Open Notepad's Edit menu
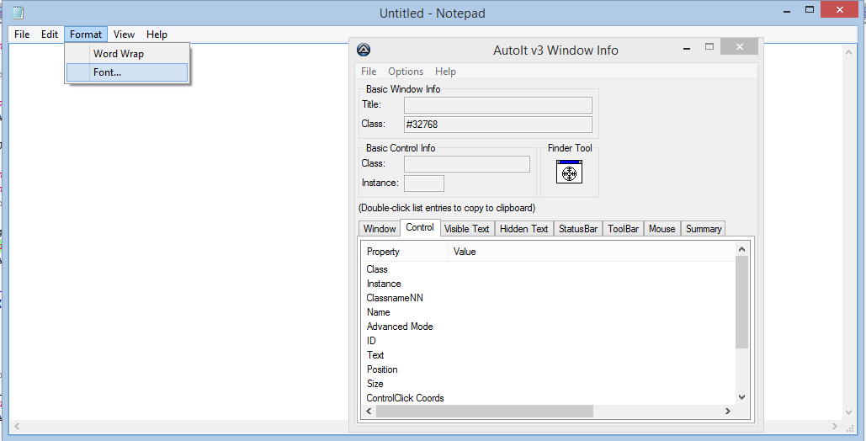Viewport: 866px width, 441px height. tap(49, 35)
